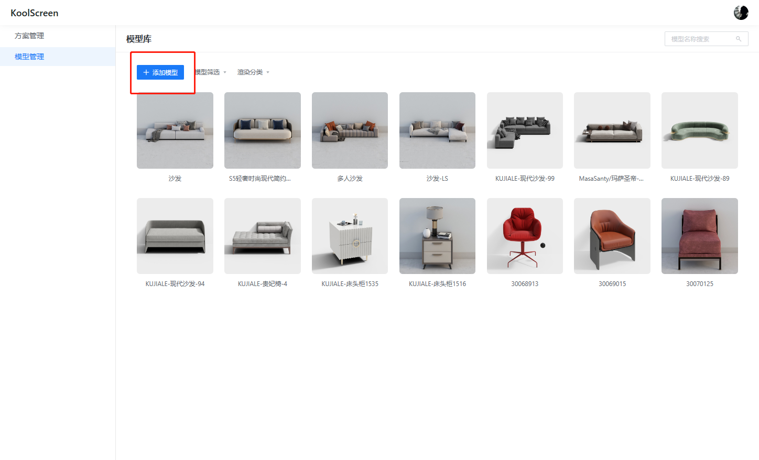Expand the 渲染分类 dropdown
759x460 pixels.
coord(253,72)
